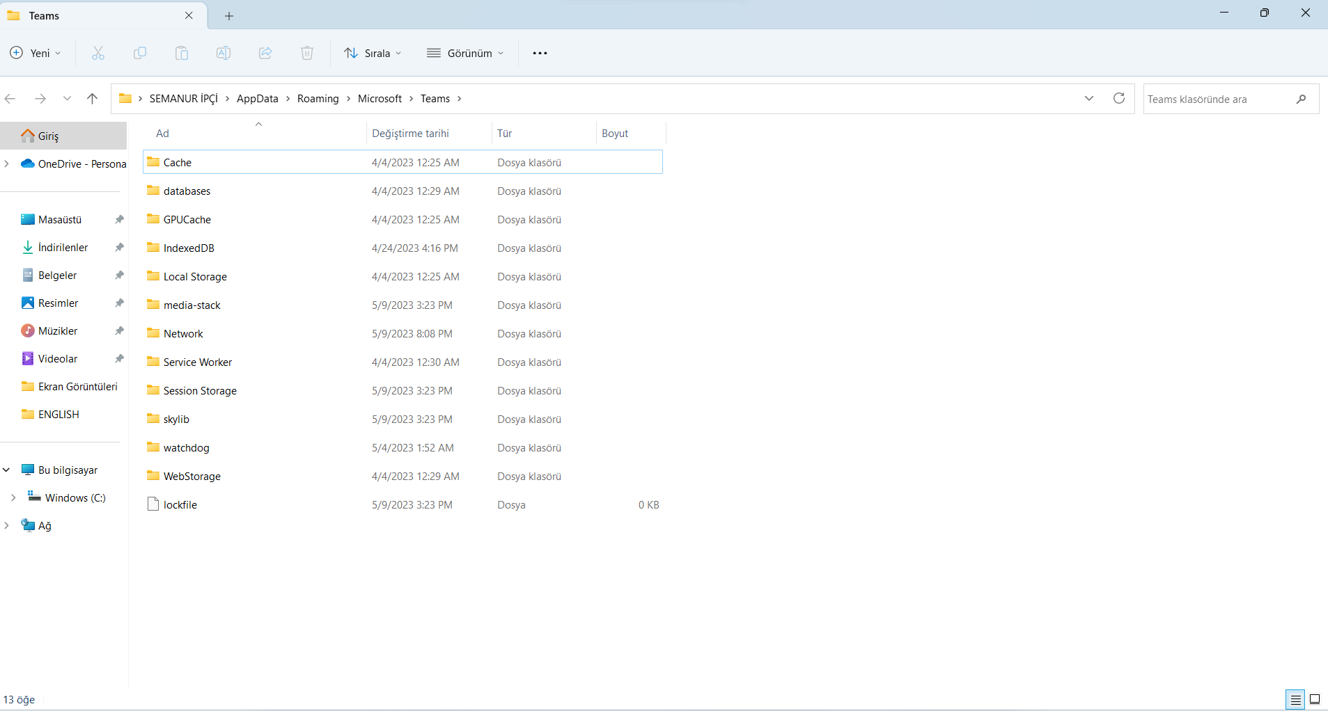
Task: Click the Delete trash icon
Action: pos(307,53)
